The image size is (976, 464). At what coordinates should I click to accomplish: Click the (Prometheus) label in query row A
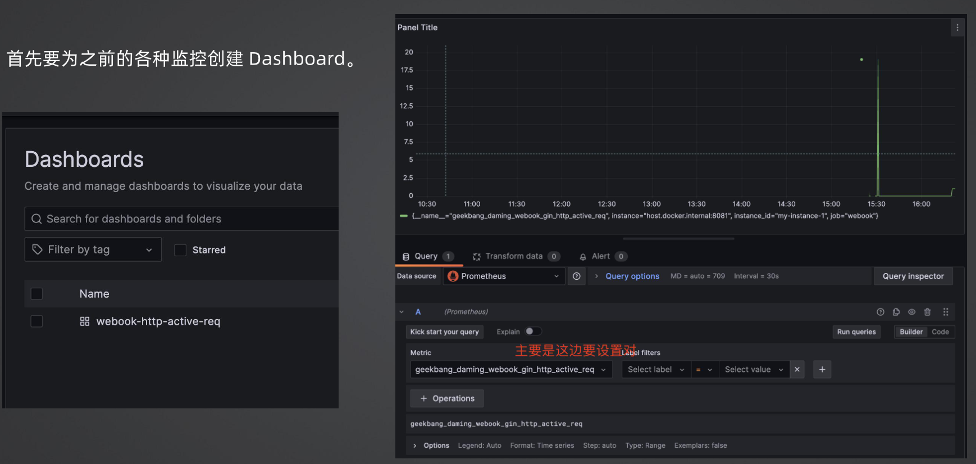(466, 312)
